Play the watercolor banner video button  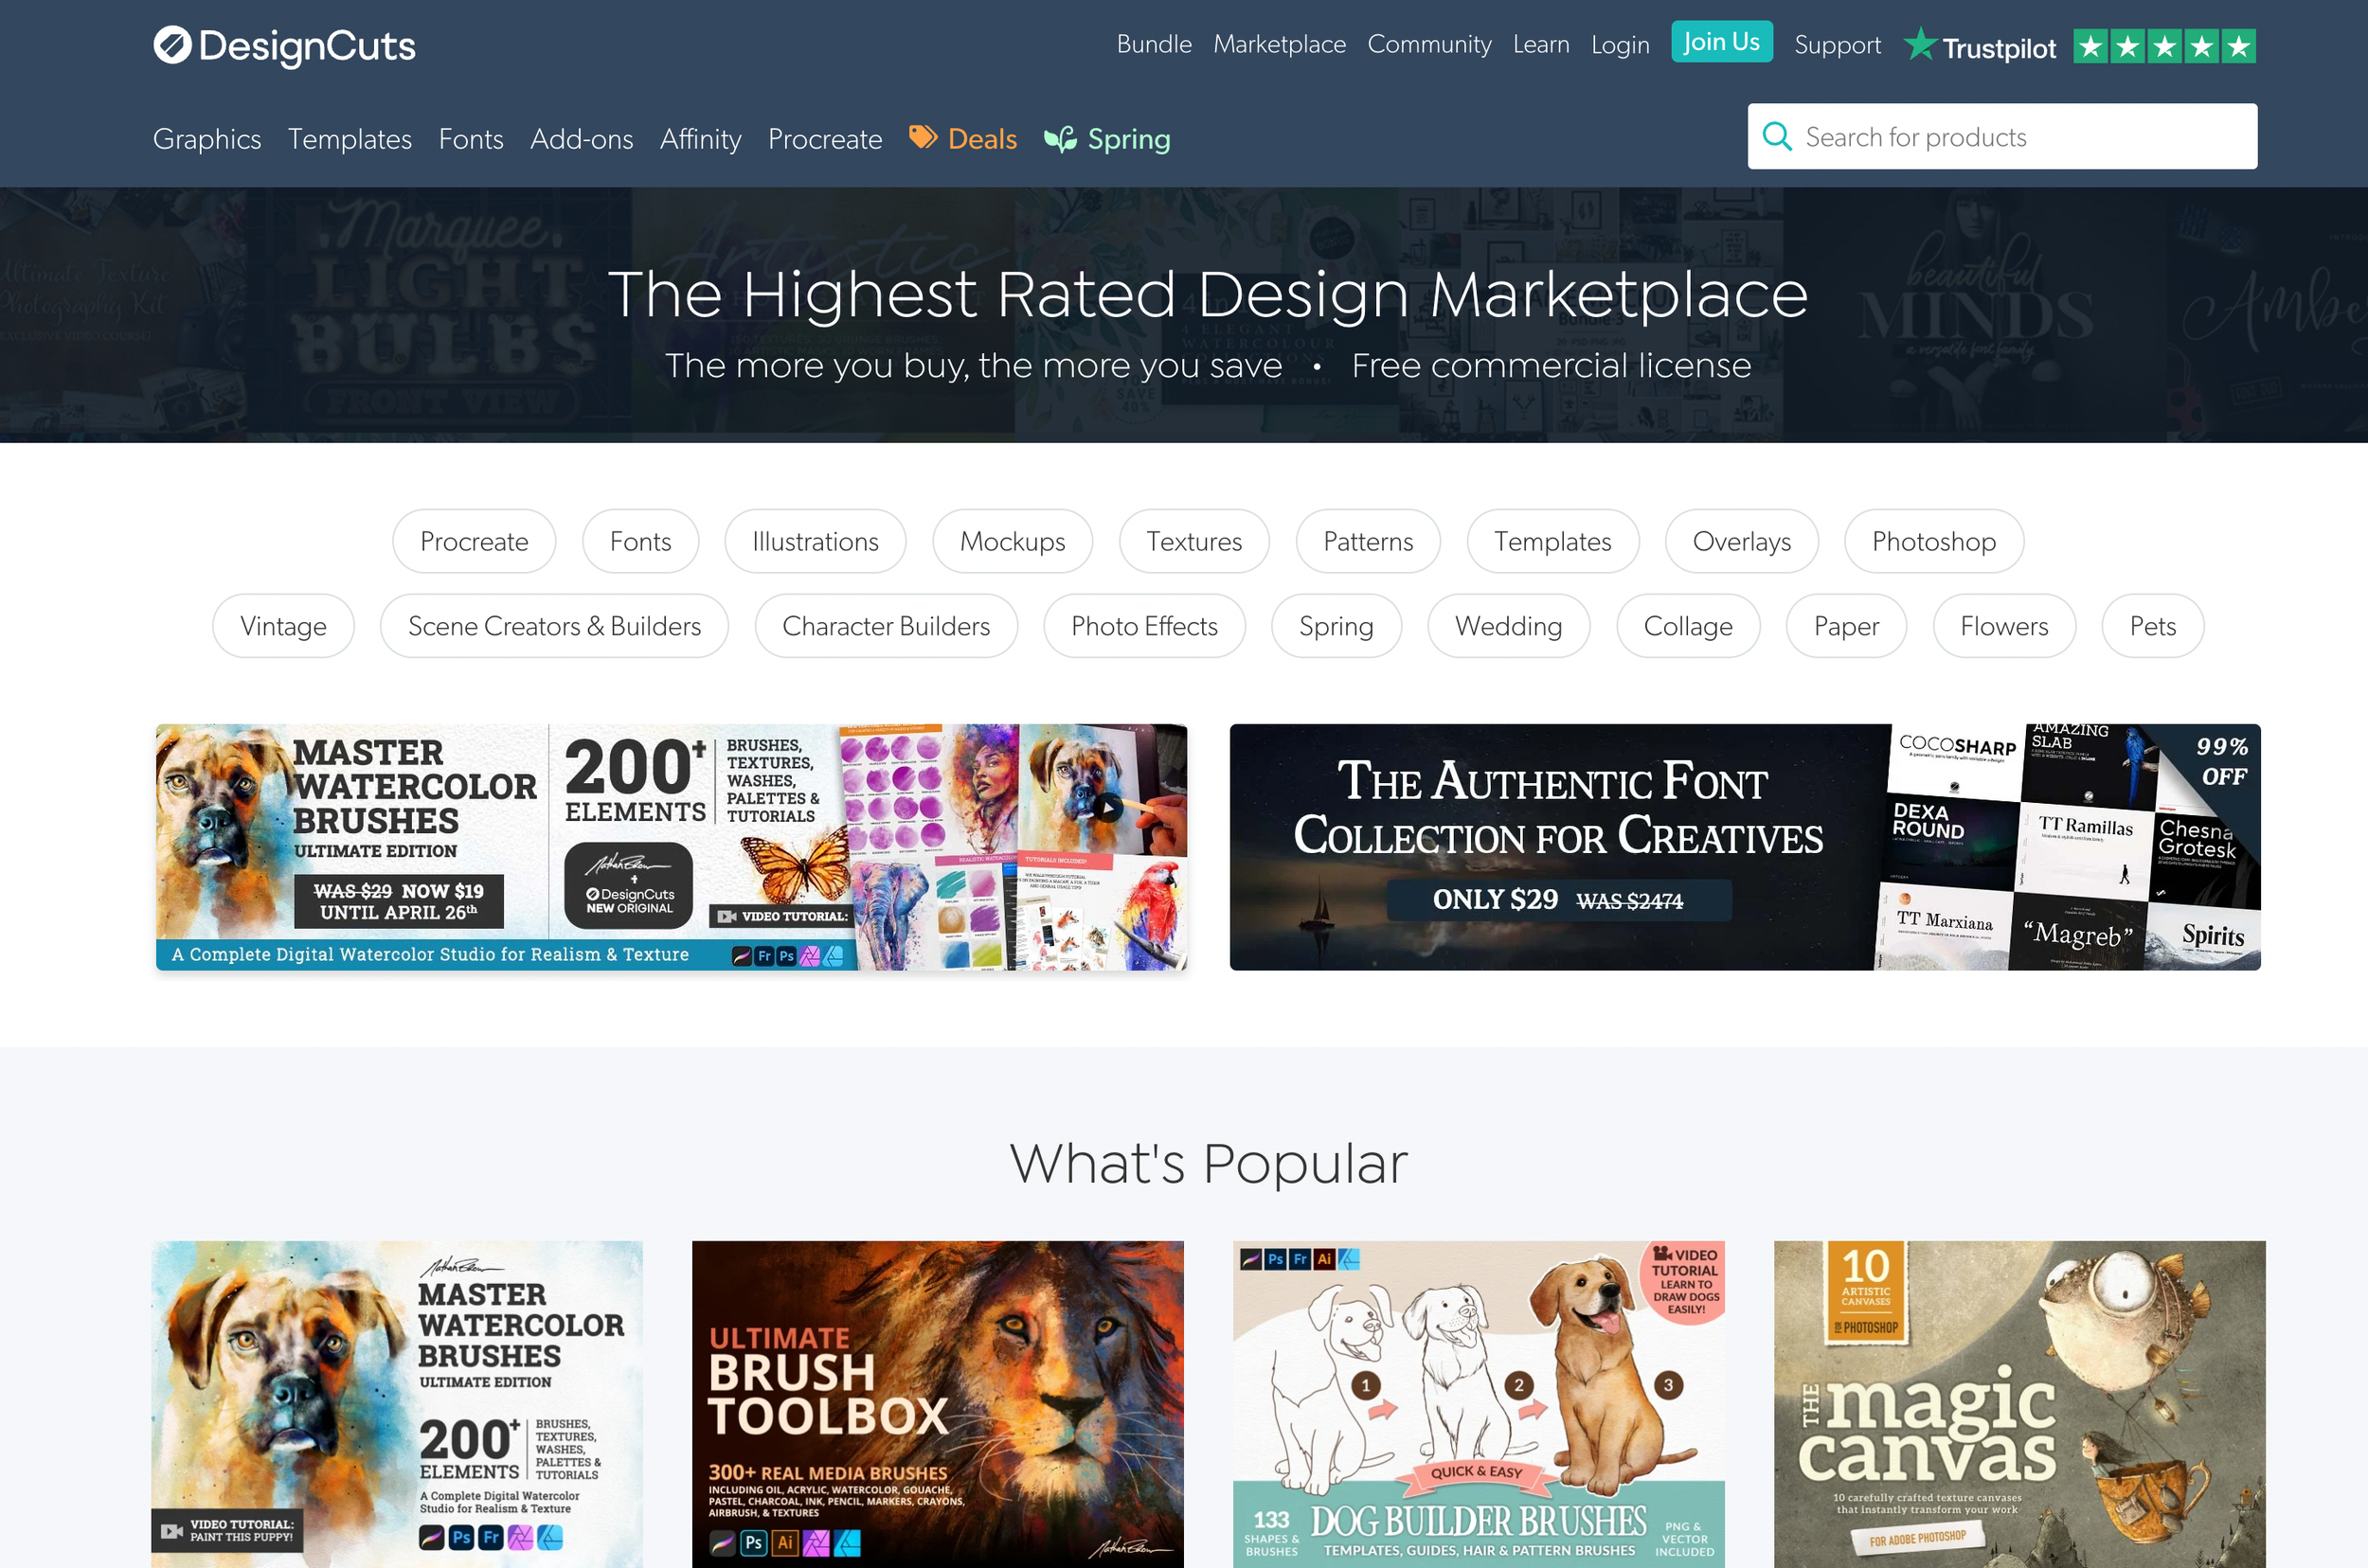(x=1107, y=807)
